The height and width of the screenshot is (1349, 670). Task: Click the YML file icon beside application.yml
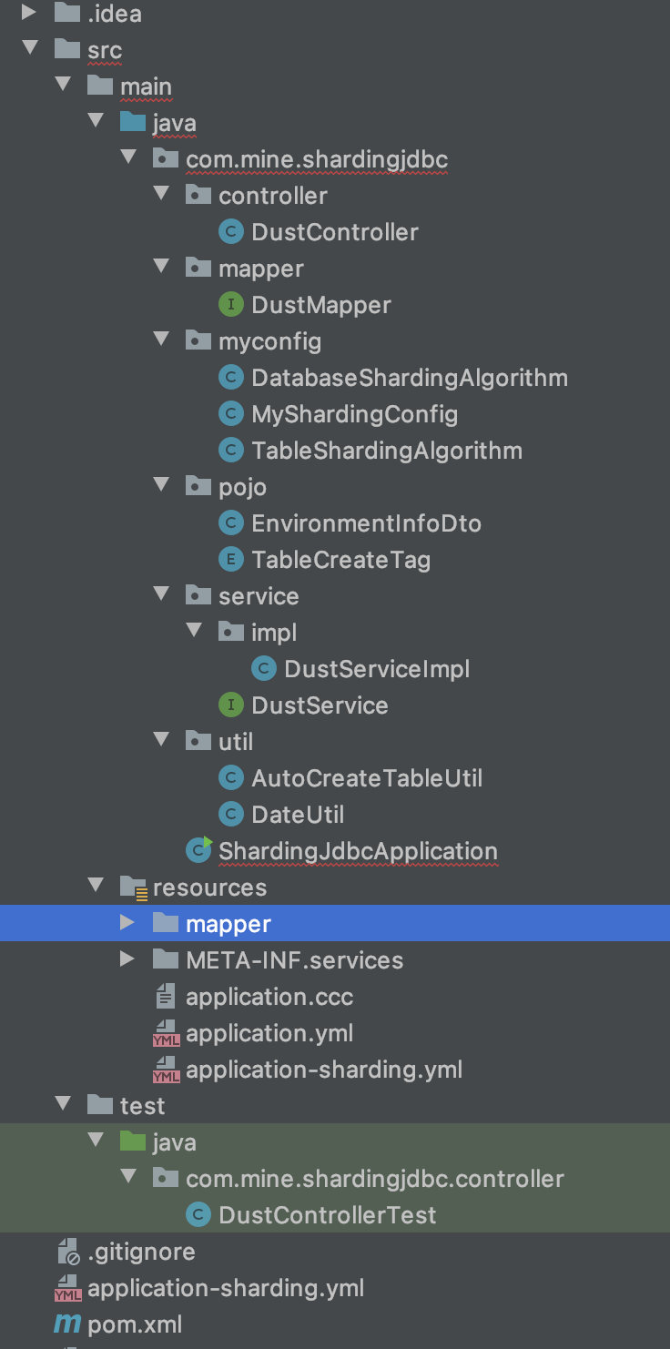pyautogui.click(x=165, y=1032)
